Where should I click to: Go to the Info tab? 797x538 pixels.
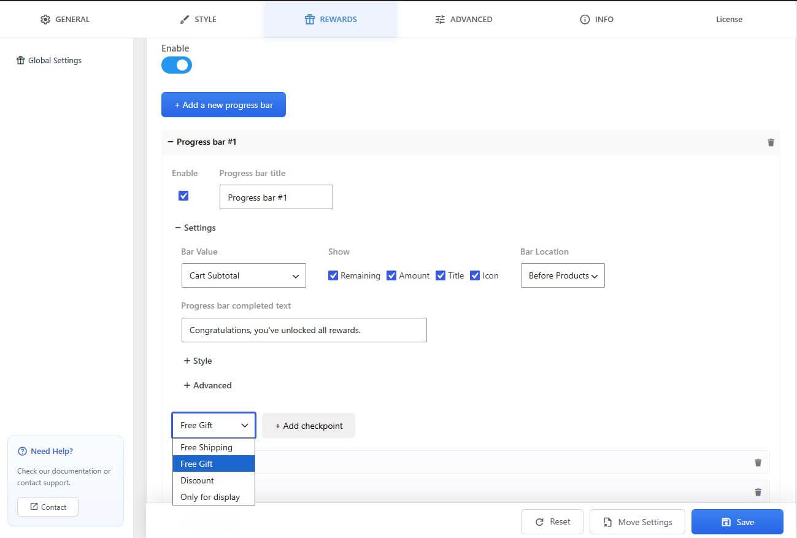[596, 20]
